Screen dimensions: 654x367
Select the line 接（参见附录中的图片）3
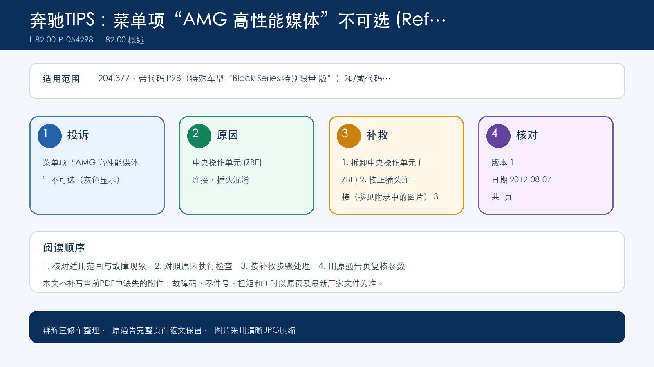(x=390, y=197)
